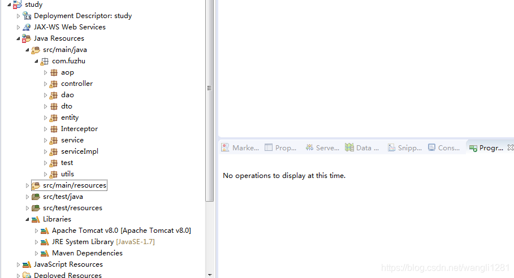This screenshot has width=514, height=278.
Task: Select JRE System Library [JavaSE-1.7] label
Action: pos(103,242)
